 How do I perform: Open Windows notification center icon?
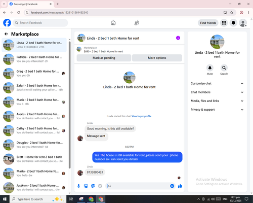(246, 199)
